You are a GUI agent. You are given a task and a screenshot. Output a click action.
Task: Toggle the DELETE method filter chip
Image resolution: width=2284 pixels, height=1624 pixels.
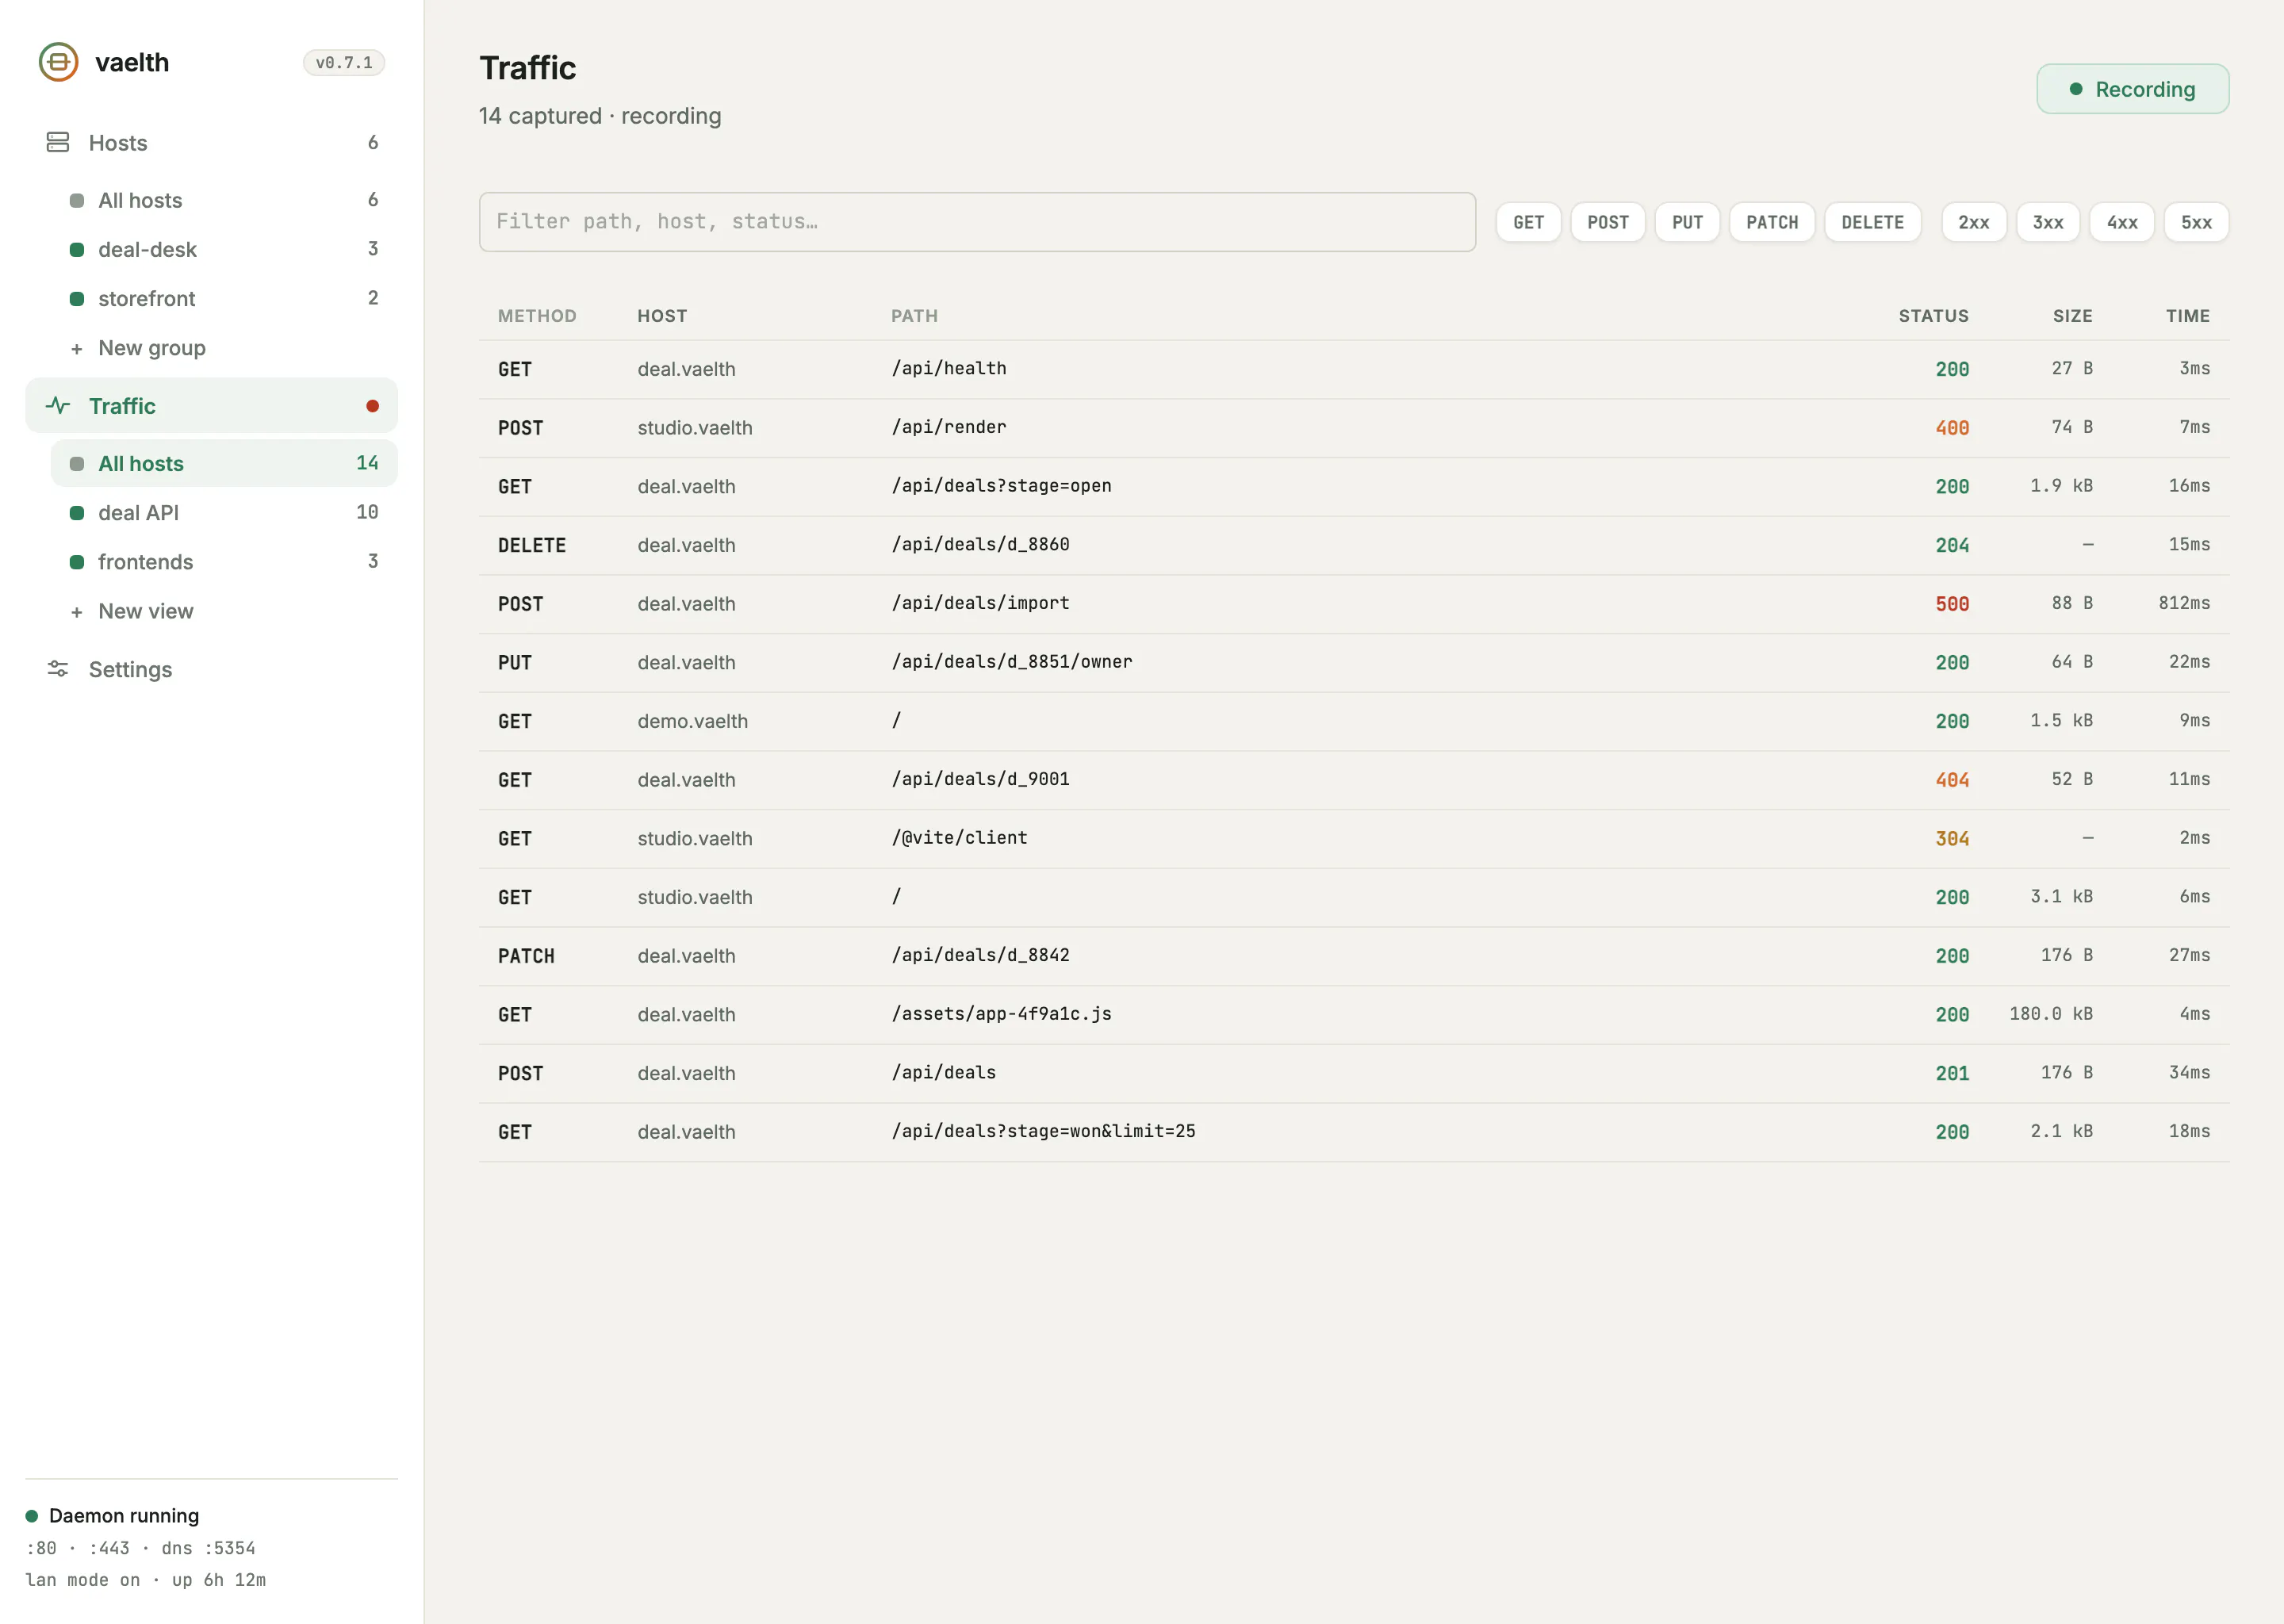point(1872,222)
